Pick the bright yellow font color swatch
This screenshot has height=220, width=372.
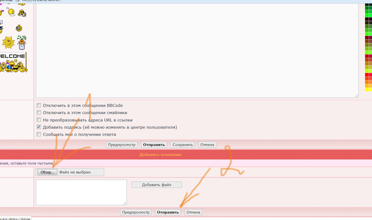click(x=367, y=89)
